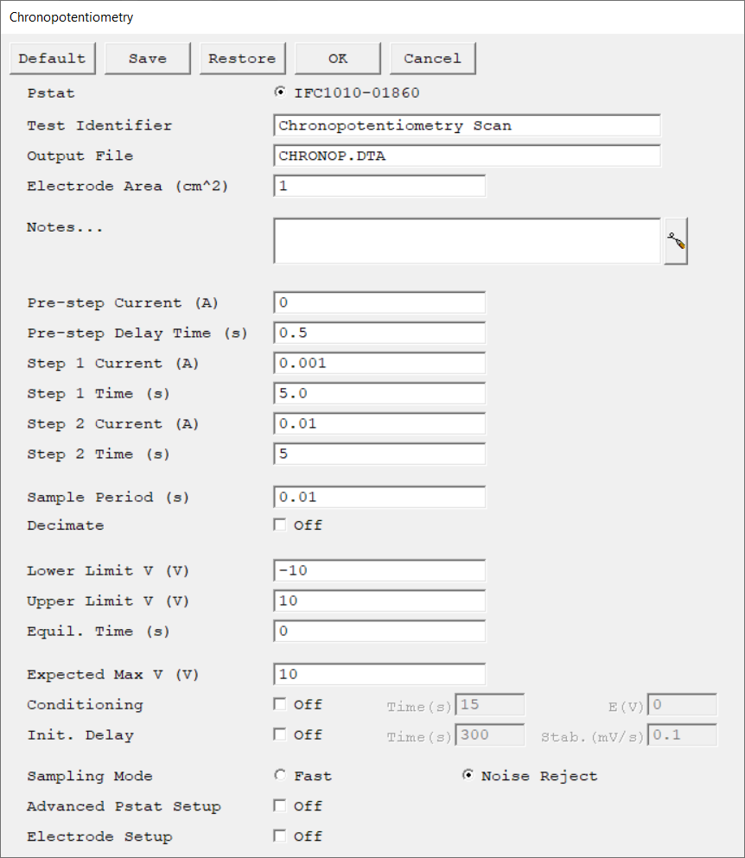Click inside the Notes text box
Image resolution: width=745 pixels, height=858 pixels.
click(467, 240)
